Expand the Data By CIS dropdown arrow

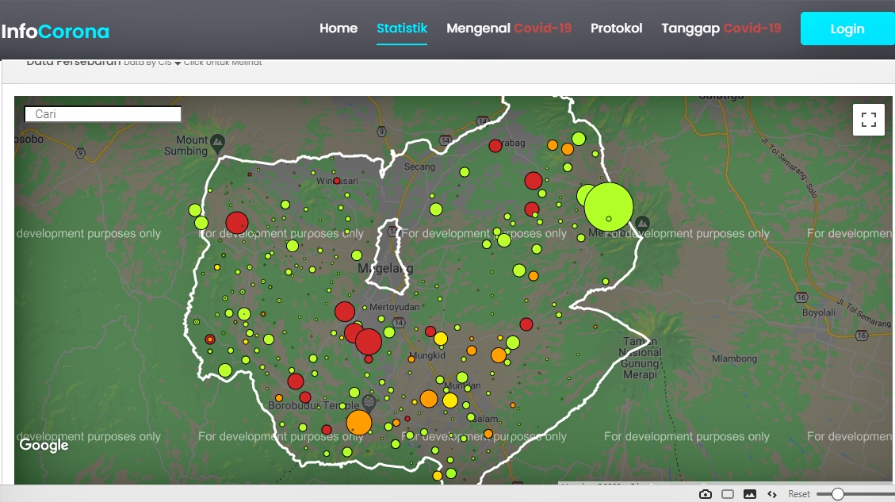[178, 63]
